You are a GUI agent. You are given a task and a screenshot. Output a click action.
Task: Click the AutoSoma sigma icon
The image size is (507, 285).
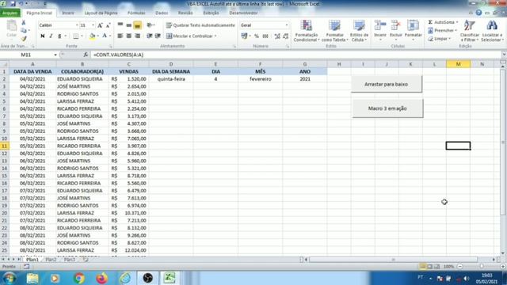430,22
